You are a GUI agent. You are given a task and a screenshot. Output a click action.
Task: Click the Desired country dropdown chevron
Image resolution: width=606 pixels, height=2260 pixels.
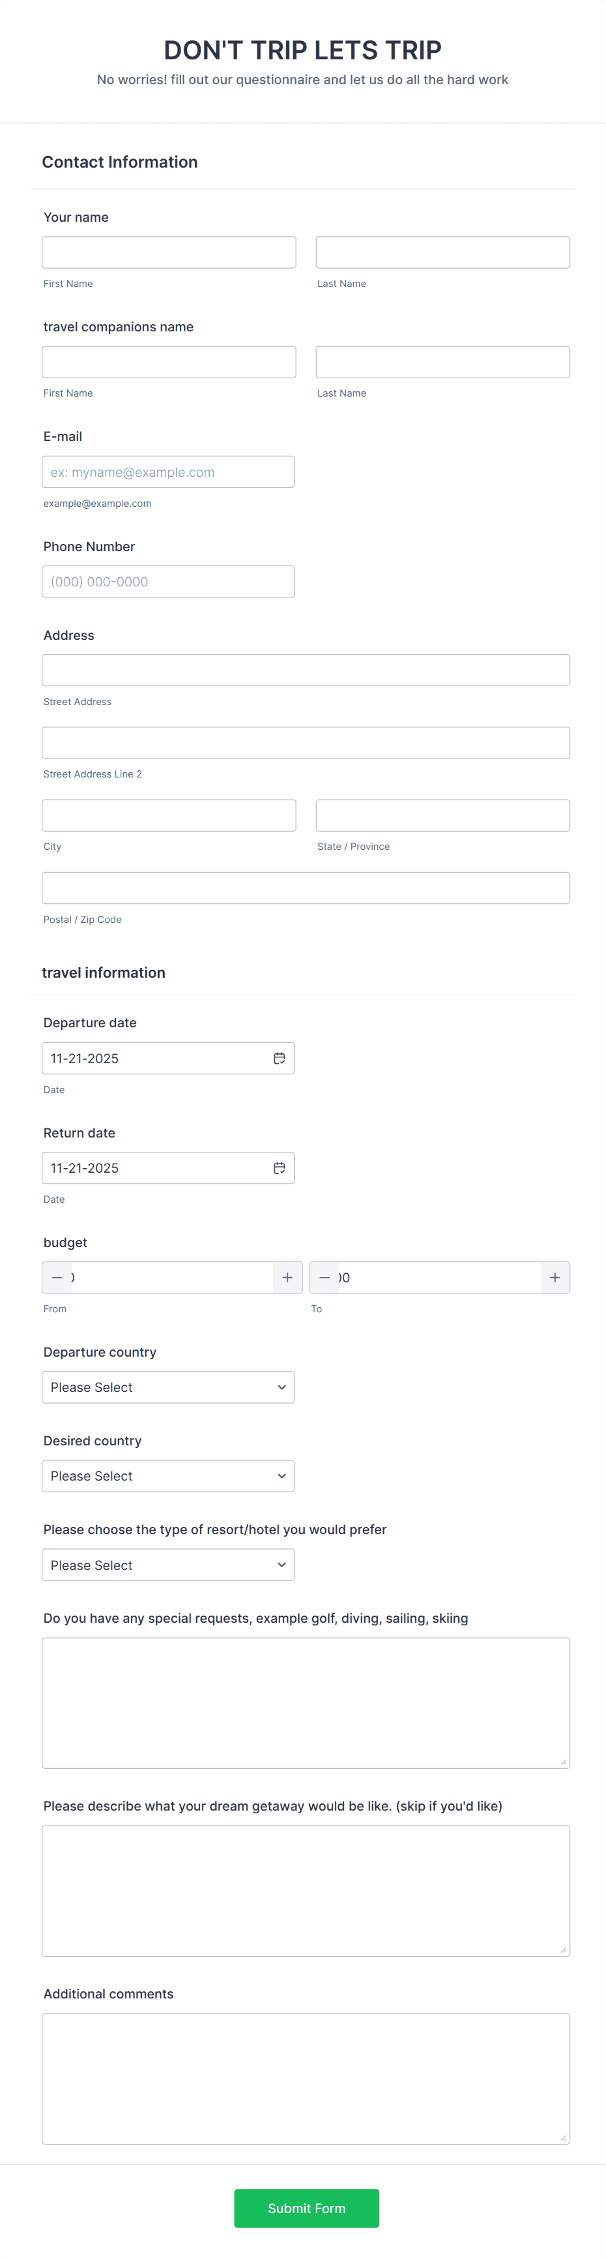[281, 1475]
